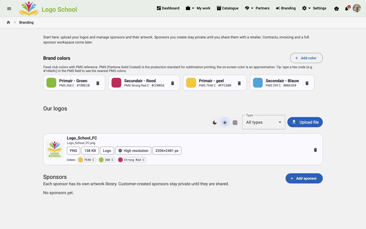Open the Catalogue menu item
366x229 pixels.
tap(227, 8)
